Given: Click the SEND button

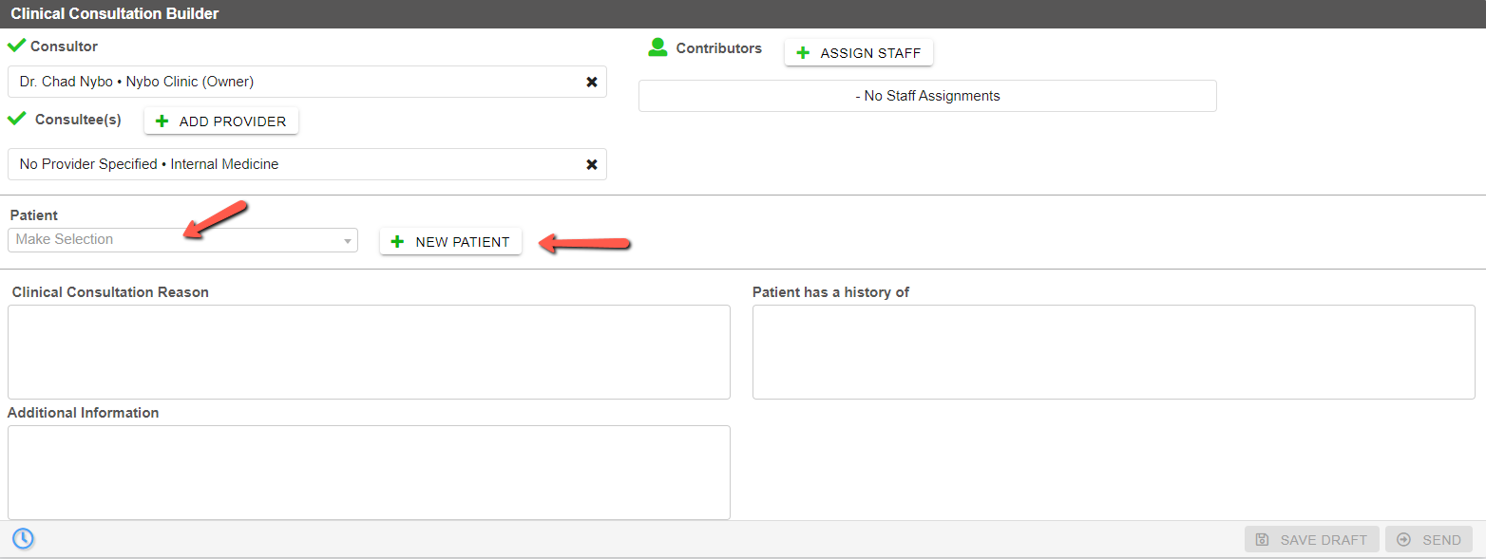Looking at the screenshot, I should click(1429, 540).
